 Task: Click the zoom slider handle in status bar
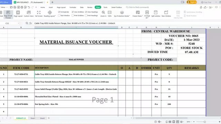click(x=205, y=122)
